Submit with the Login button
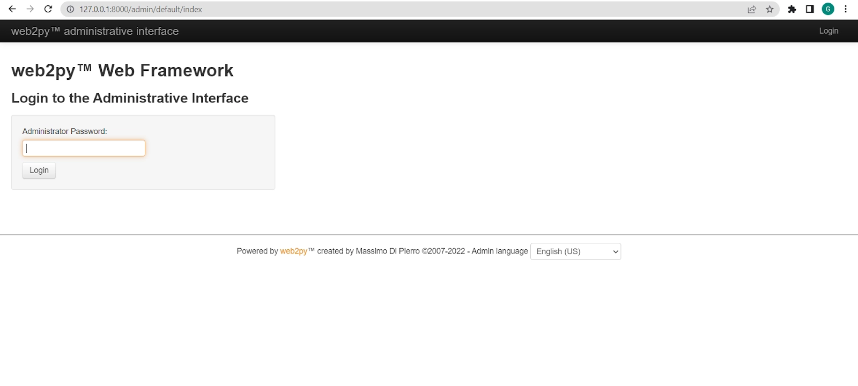Image resolution: width=858 pixels, height=386 pixels. tap(39, 170)
